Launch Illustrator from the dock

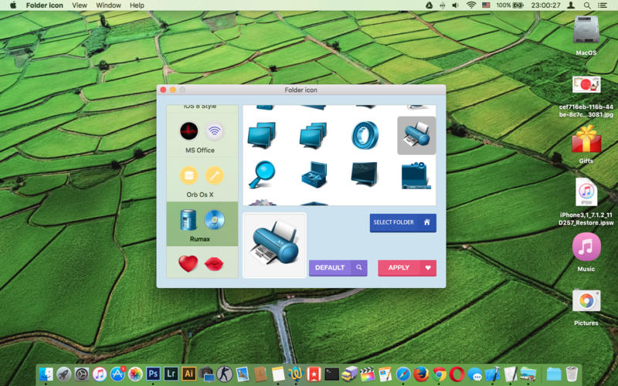click(188, 374)
